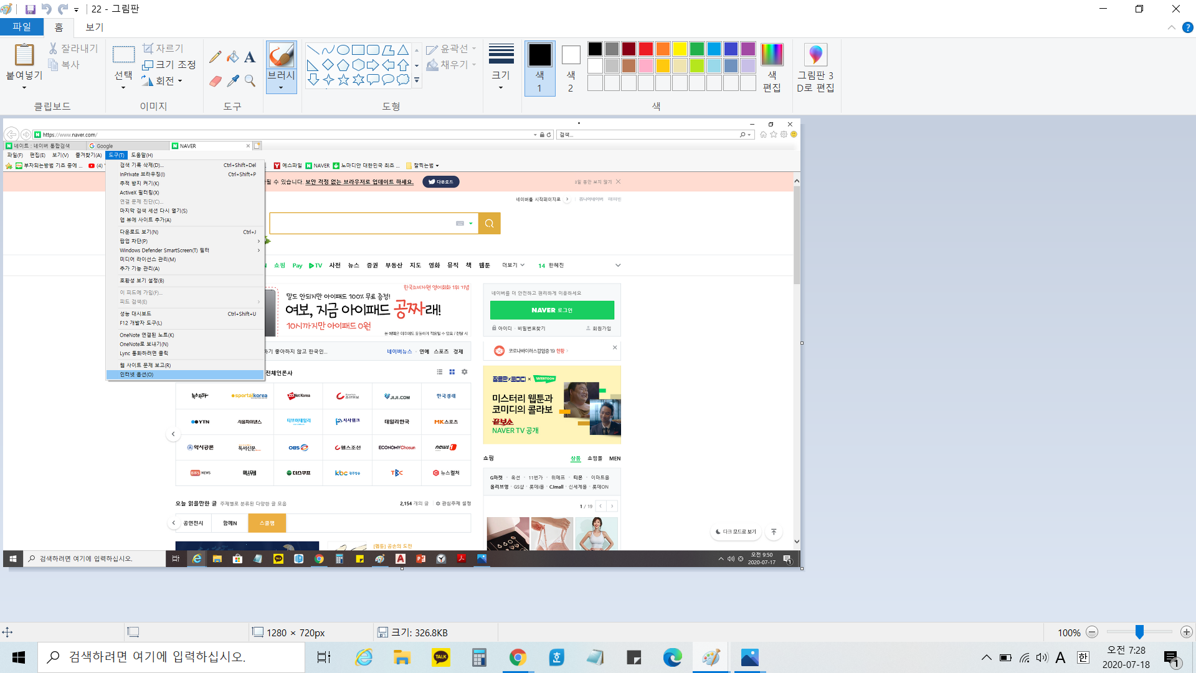Image resolution: width=1196 pixels, height=673 pixels.
Task: Open the 파일 menu tab
Action: [22, 27]
